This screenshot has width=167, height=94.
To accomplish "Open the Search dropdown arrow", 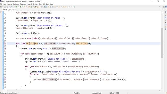I will point(42,7).
